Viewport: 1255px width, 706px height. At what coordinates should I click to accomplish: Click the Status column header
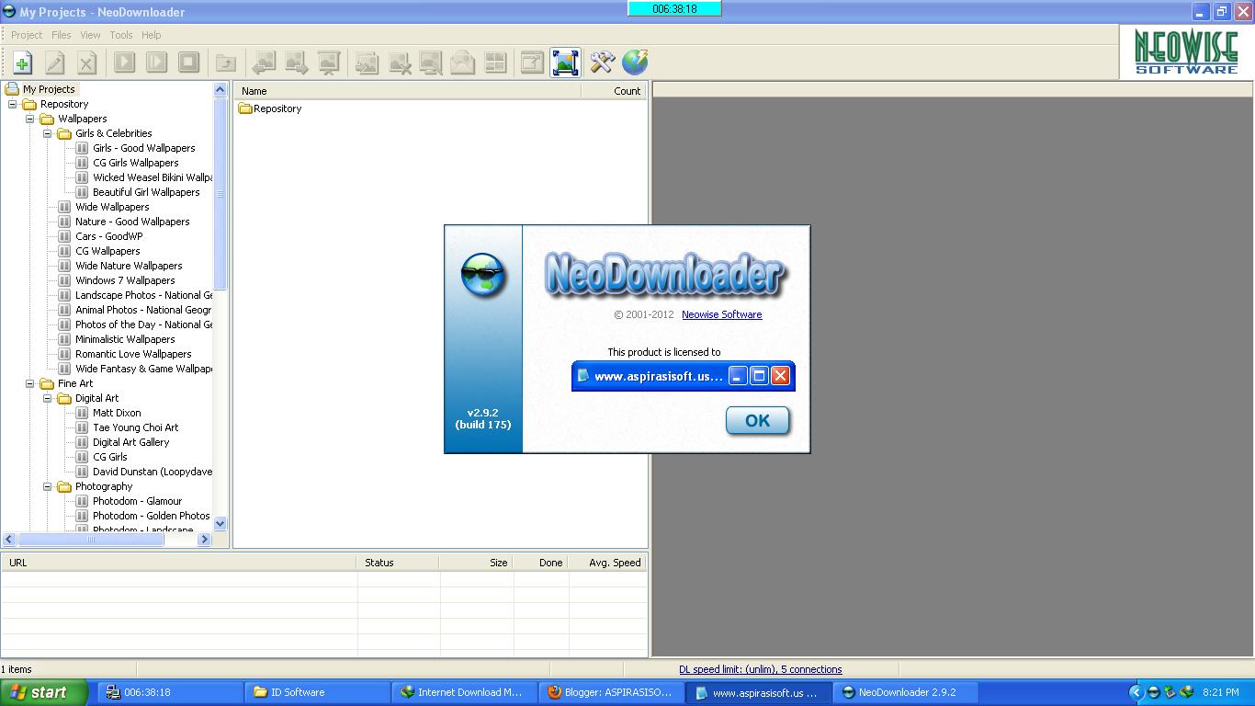coord(398,563)
